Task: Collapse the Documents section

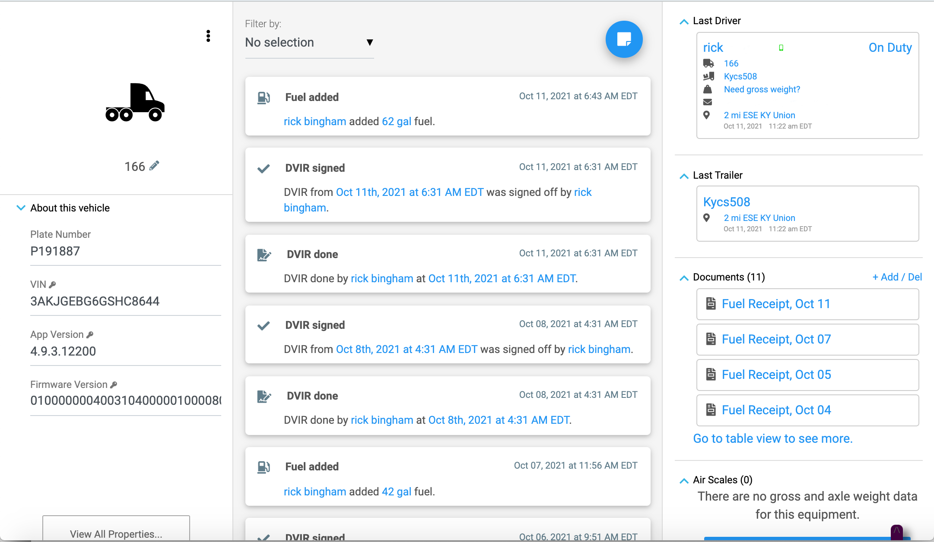Action: (684, 278)
